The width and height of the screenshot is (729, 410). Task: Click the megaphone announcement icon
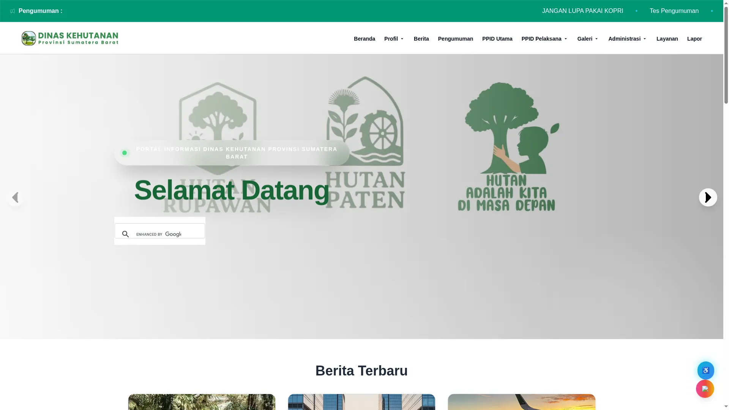(x=13, y=11)
